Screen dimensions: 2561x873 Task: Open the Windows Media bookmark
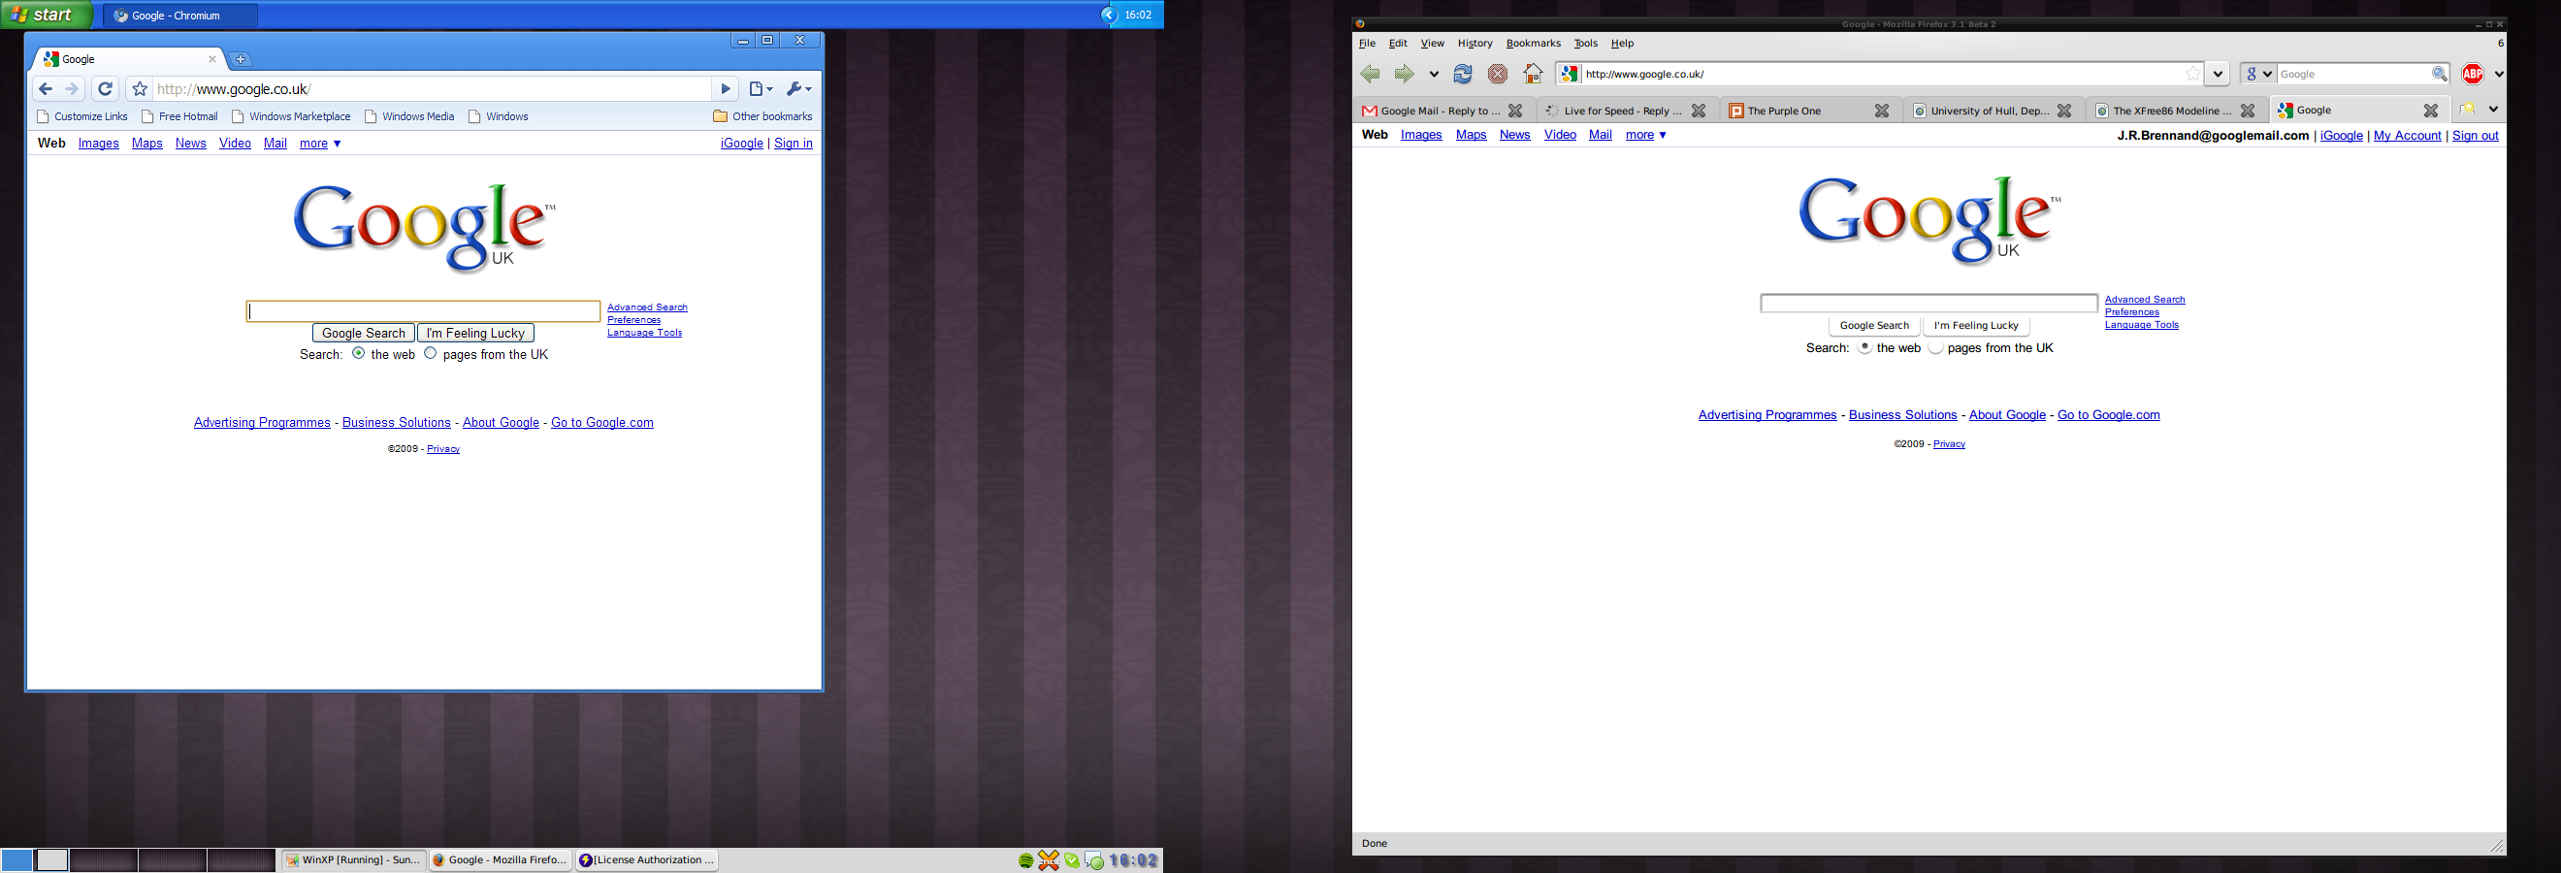409,116
